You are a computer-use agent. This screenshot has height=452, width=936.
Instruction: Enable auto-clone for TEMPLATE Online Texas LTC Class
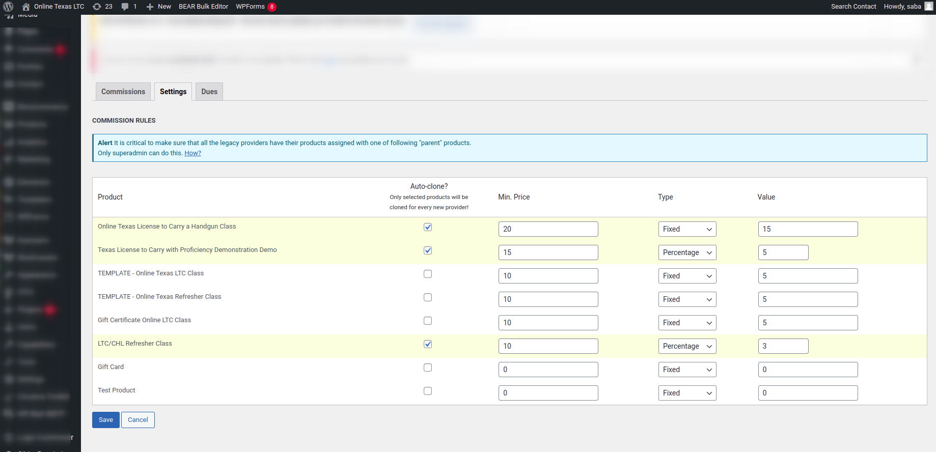428,274
